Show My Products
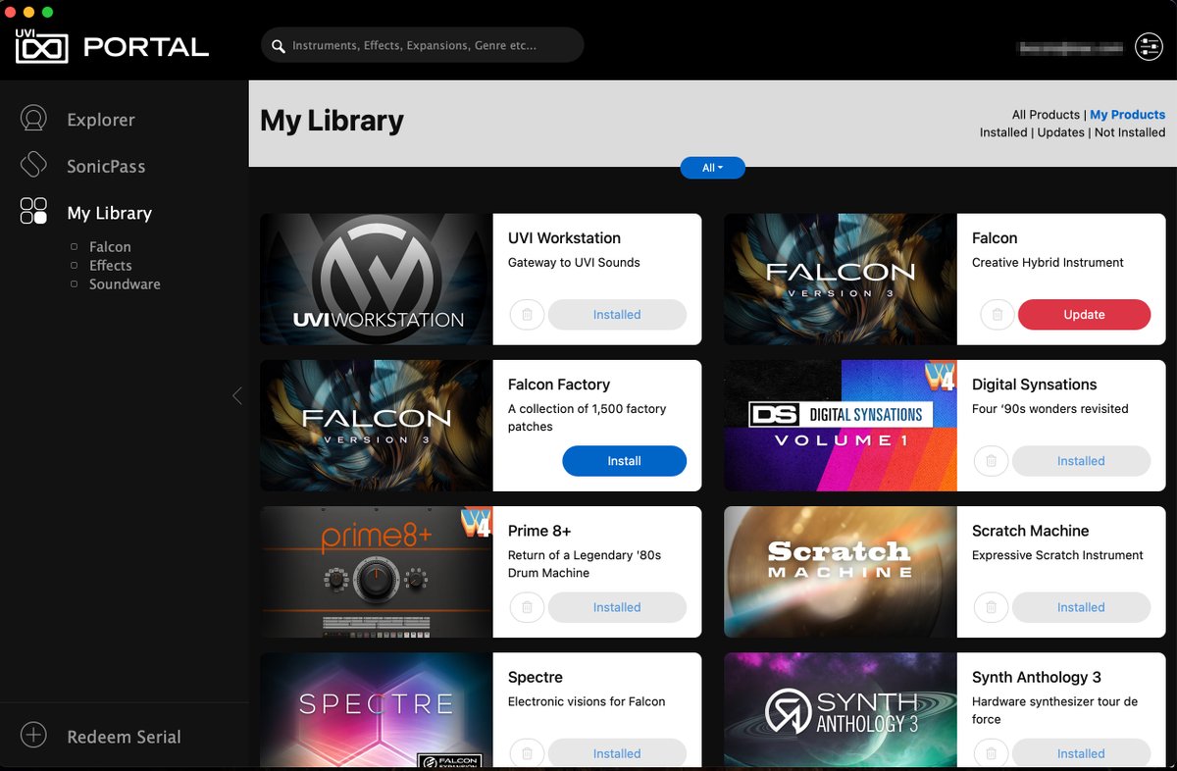This screenshot has width=1177, height=771. point(1128,115)
